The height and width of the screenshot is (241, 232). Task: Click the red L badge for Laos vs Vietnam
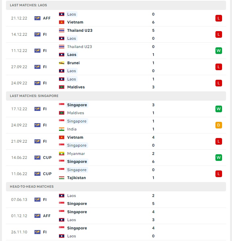[x=219, y=18]
